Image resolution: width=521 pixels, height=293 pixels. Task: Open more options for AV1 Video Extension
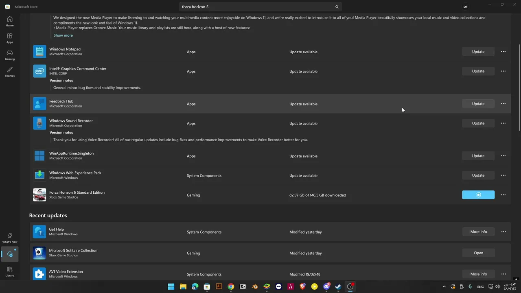(x=503, y=274)
